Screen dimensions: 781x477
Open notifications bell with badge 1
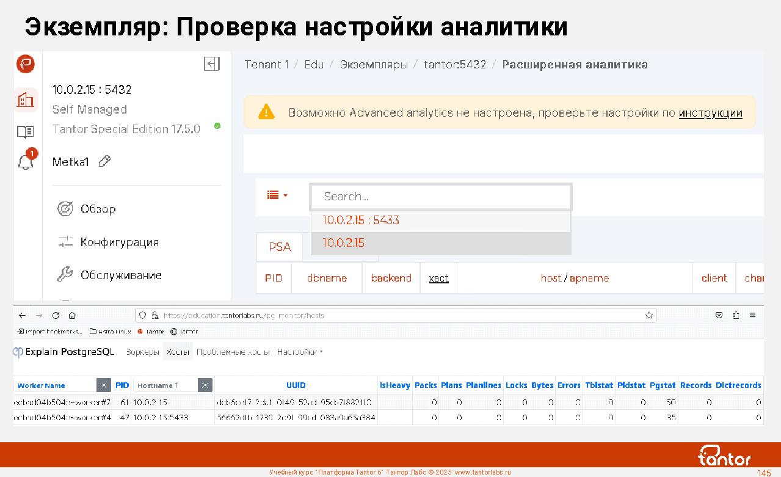(x=26, y=162)
